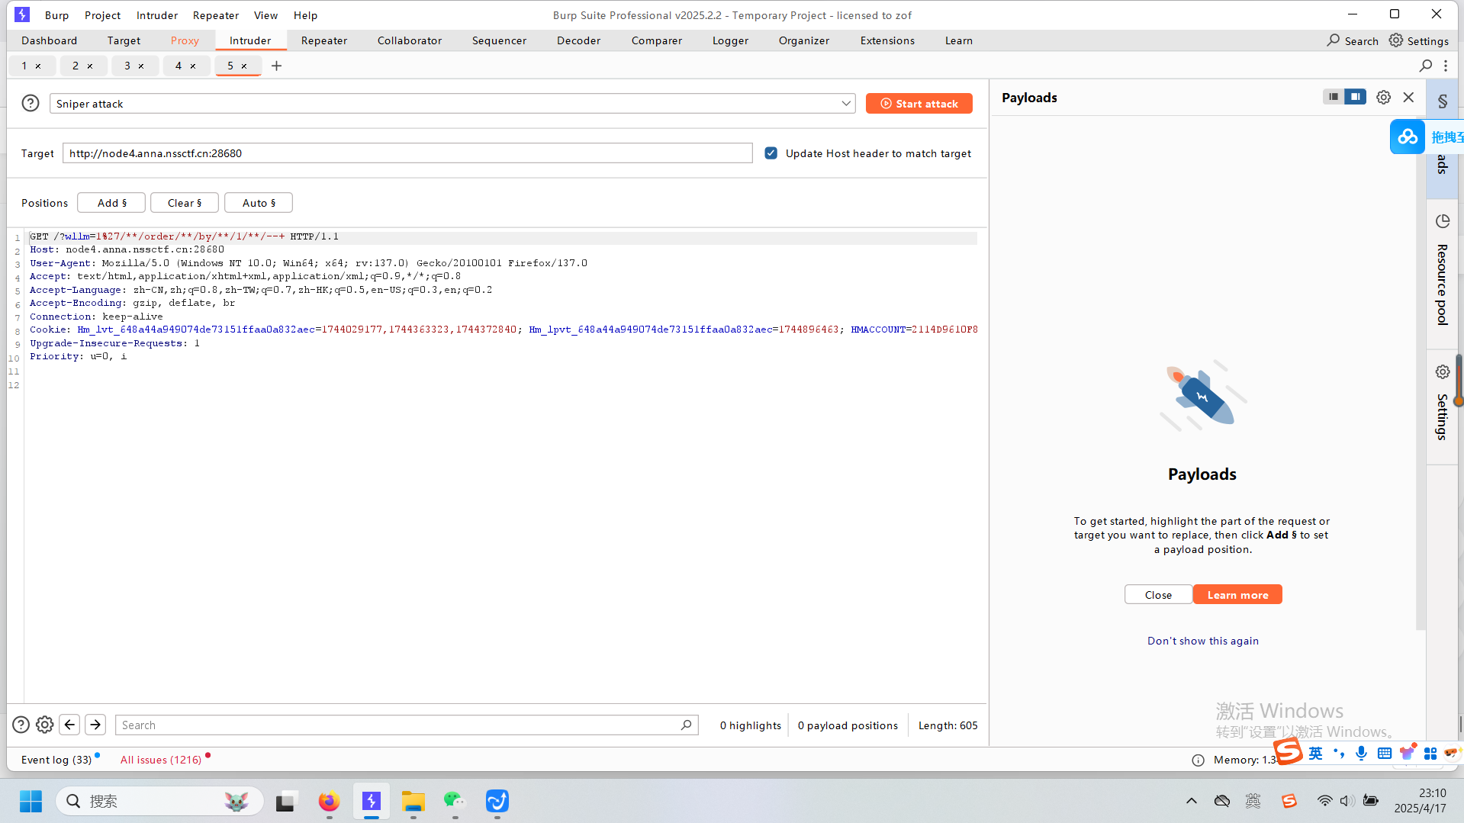Screen dimensions: 1464x823
Task: Close the Payloads intro with Close button
Action: point(1158,595)
